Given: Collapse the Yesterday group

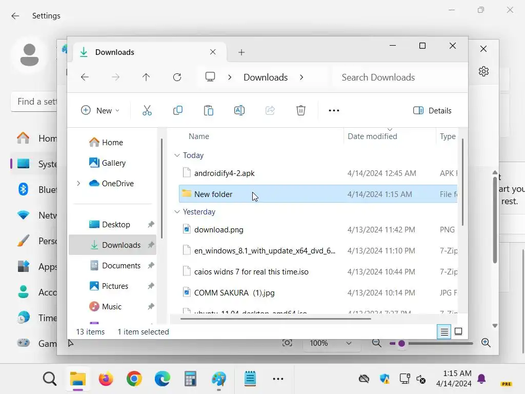Looking at the screenshot, I should point(177,212).
